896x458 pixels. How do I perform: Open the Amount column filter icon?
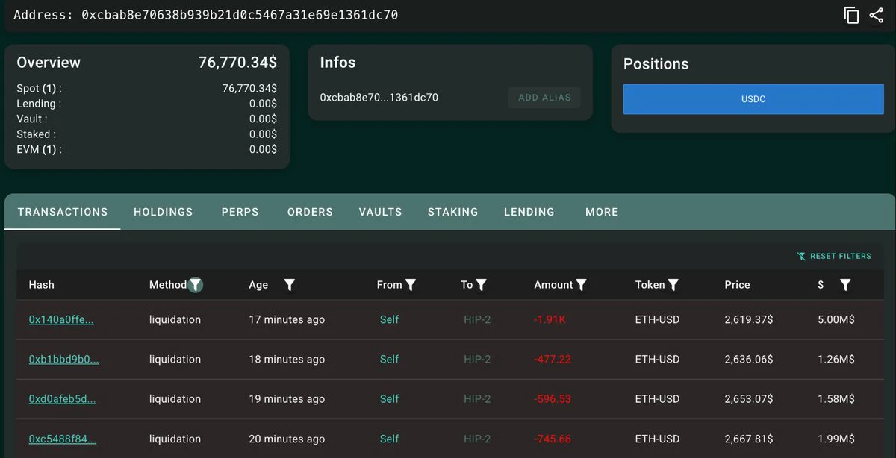pyautogui.click(x=582, y=284)
